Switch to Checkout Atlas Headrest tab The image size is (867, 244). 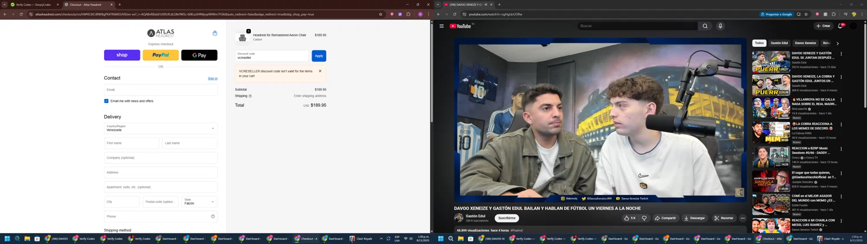[88, 5]
